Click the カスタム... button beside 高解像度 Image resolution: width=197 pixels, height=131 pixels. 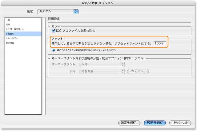(138, 71)
